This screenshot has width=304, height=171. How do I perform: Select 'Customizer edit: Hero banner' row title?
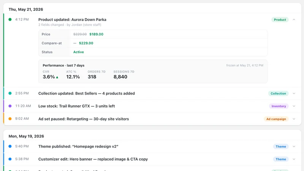point(93,159)
